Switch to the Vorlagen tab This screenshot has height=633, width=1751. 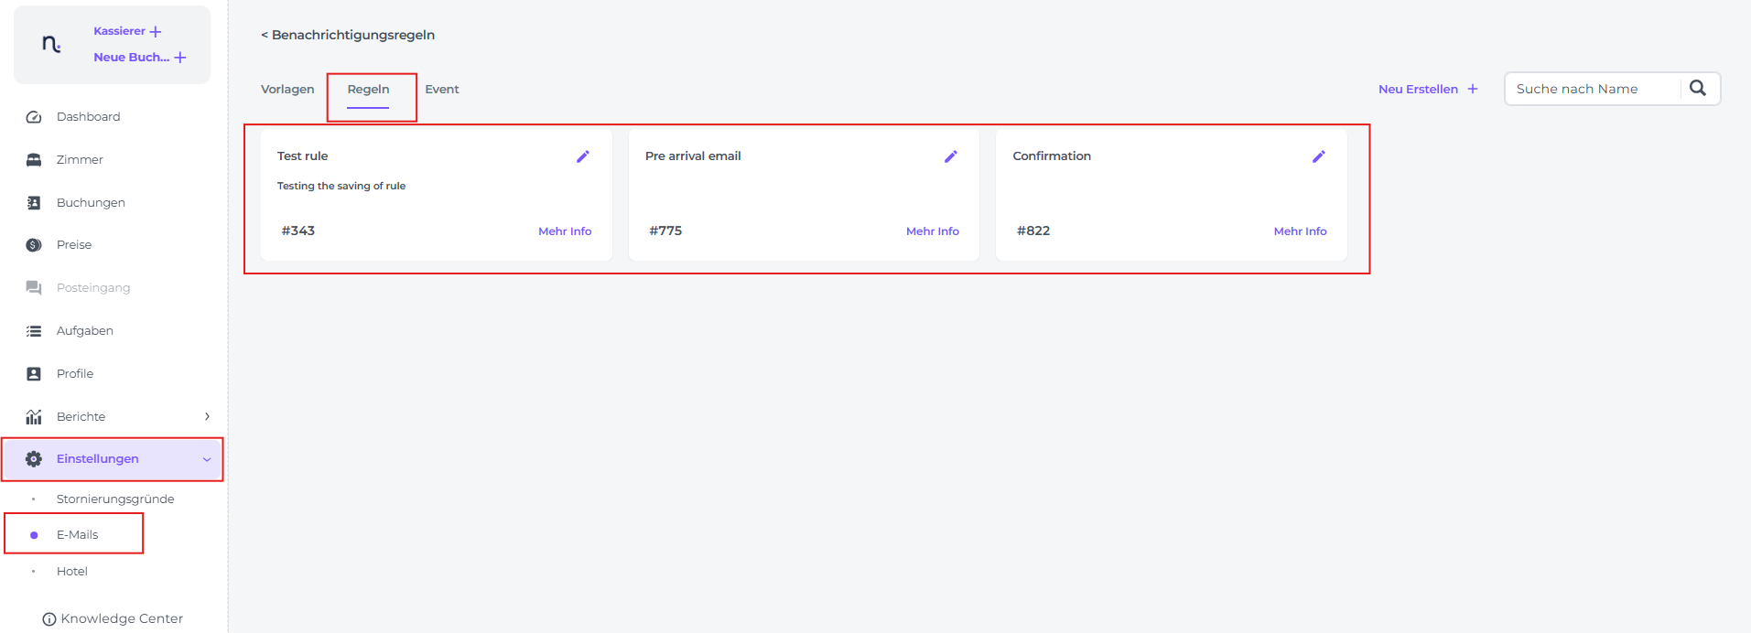(x=287, y=89)
